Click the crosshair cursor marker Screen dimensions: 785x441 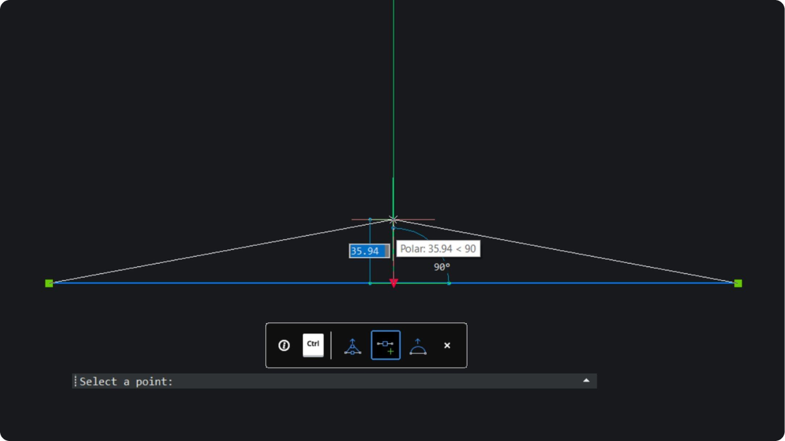click(393, 219)
